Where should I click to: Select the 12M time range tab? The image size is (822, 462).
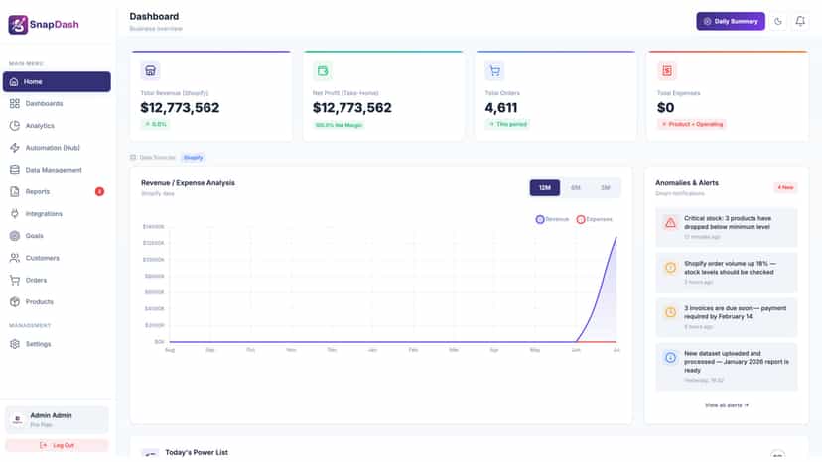click(x=545, y=188)
